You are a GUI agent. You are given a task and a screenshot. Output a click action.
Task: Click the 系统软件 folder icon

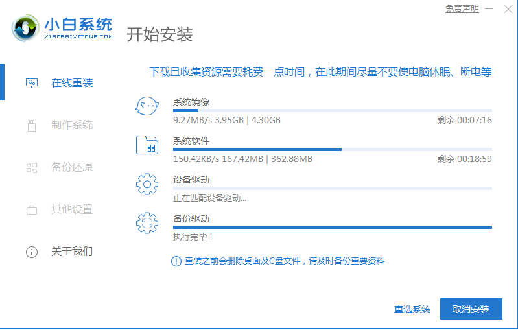point(147,145)
